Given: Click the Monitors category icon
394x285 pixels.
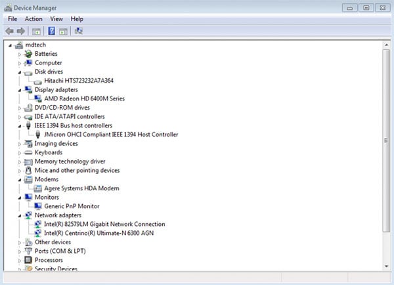Looking at the screenshot, I should coord(28,197).
